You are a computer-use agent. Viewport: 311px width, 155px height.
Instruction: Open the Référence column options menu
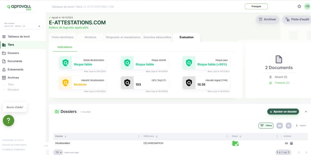click(227, 136)
